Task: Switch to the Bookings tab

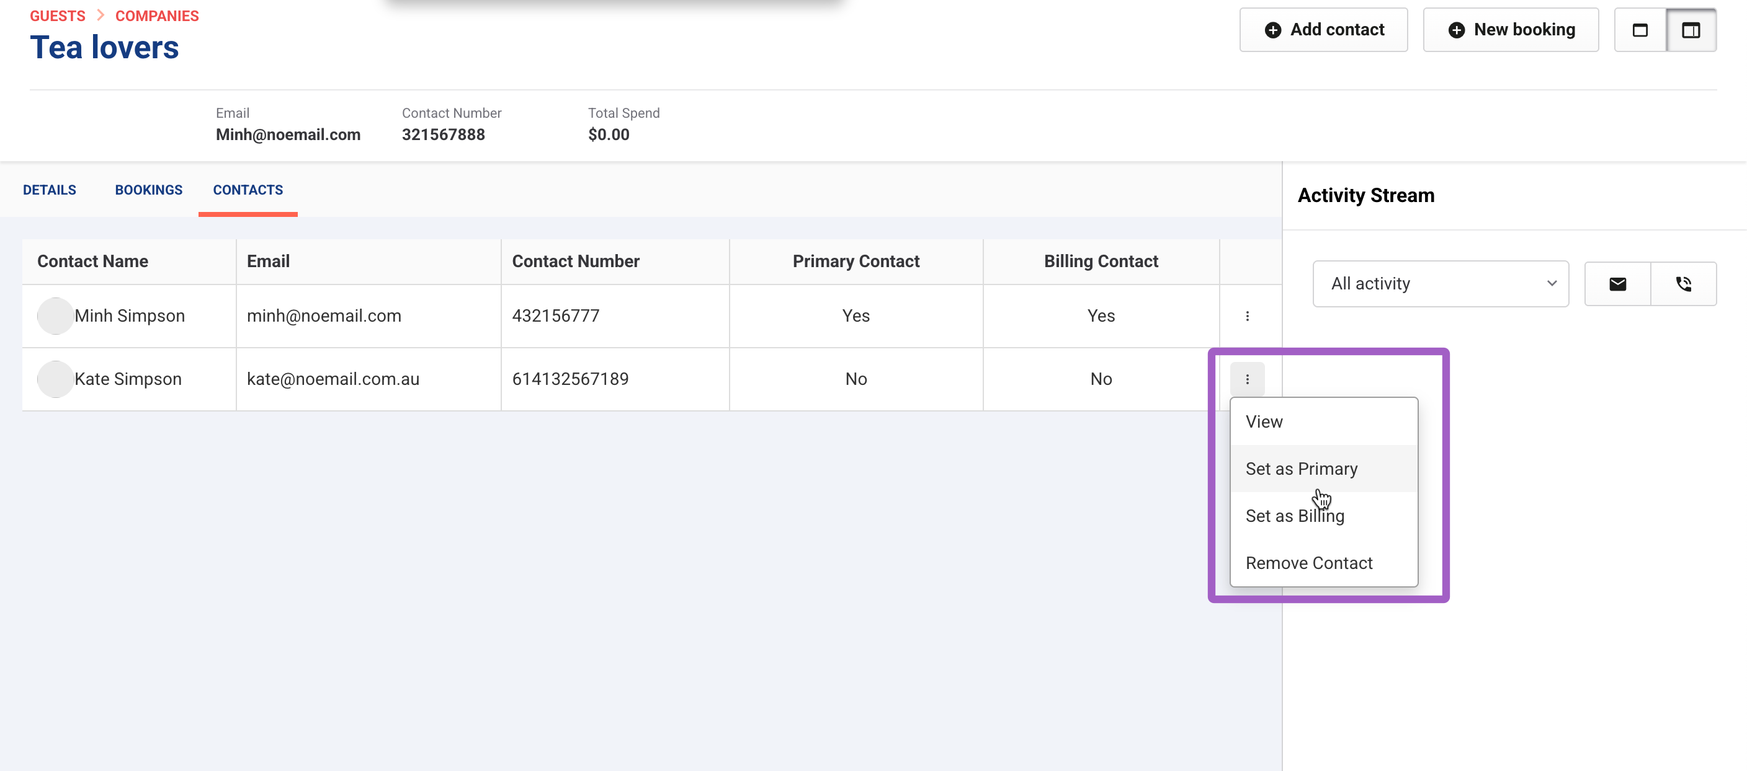Action: (148, 190)
